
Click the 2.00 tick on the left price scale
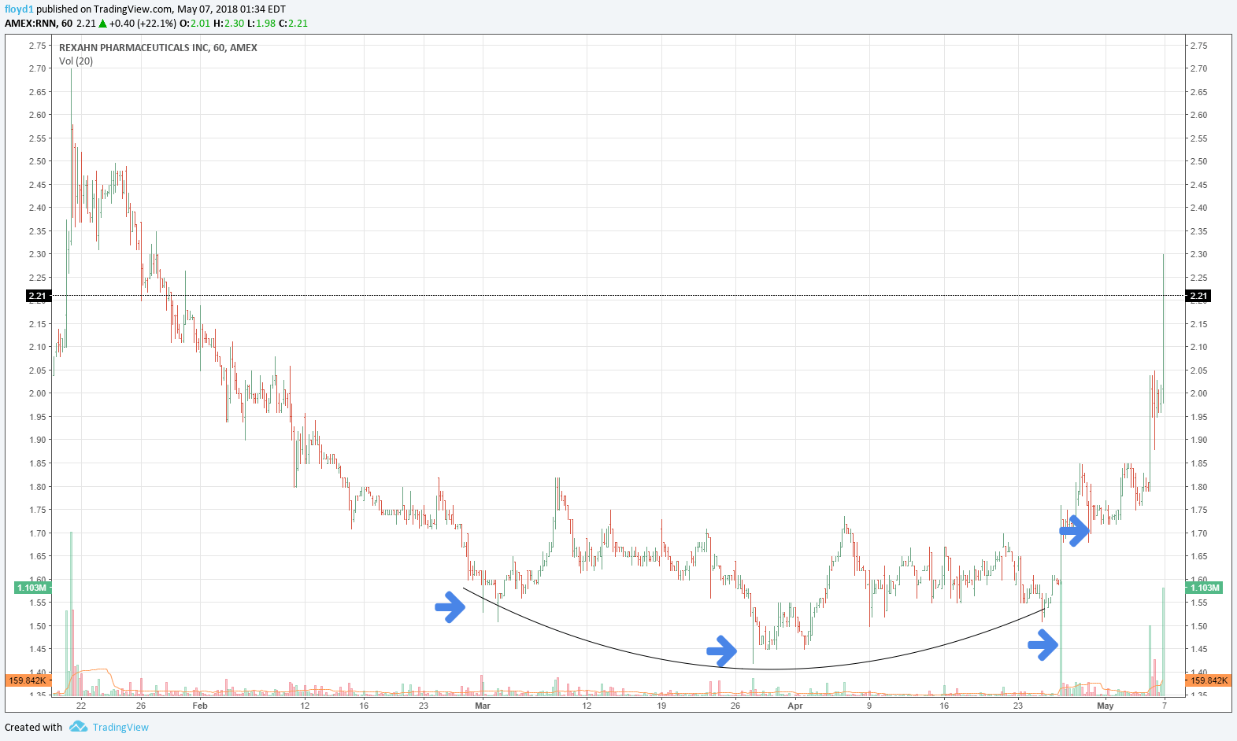tap(38, 393)
